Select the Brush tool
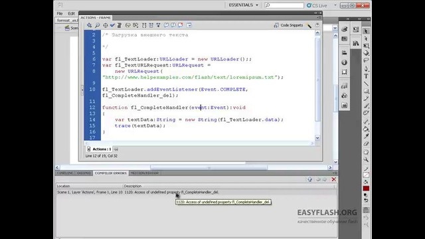The image size is (425, 239). [366, 106]
